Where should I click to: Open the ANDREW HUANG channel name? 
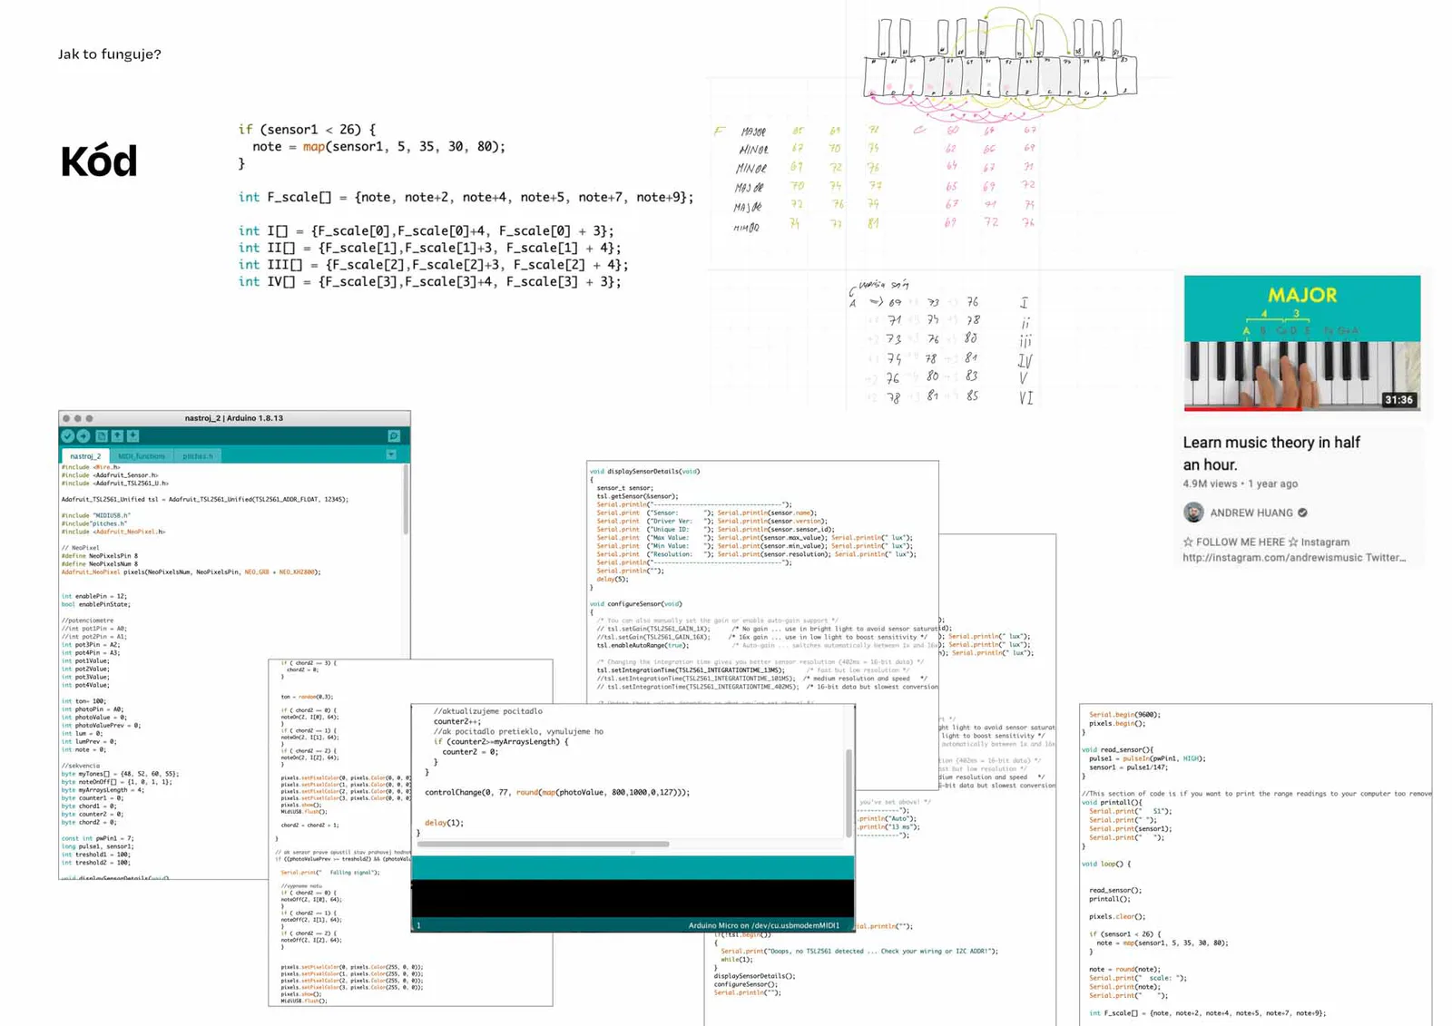coord(1251,513)
